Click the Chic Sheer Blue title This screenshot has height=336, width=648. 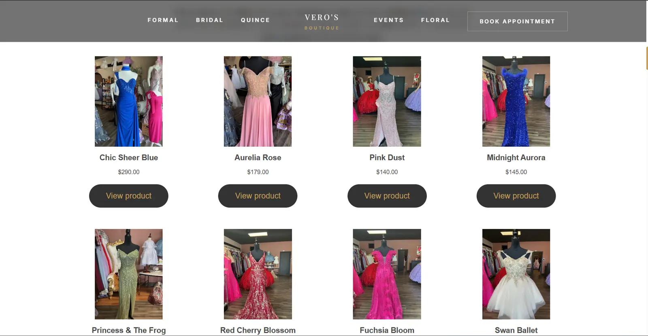129,158
